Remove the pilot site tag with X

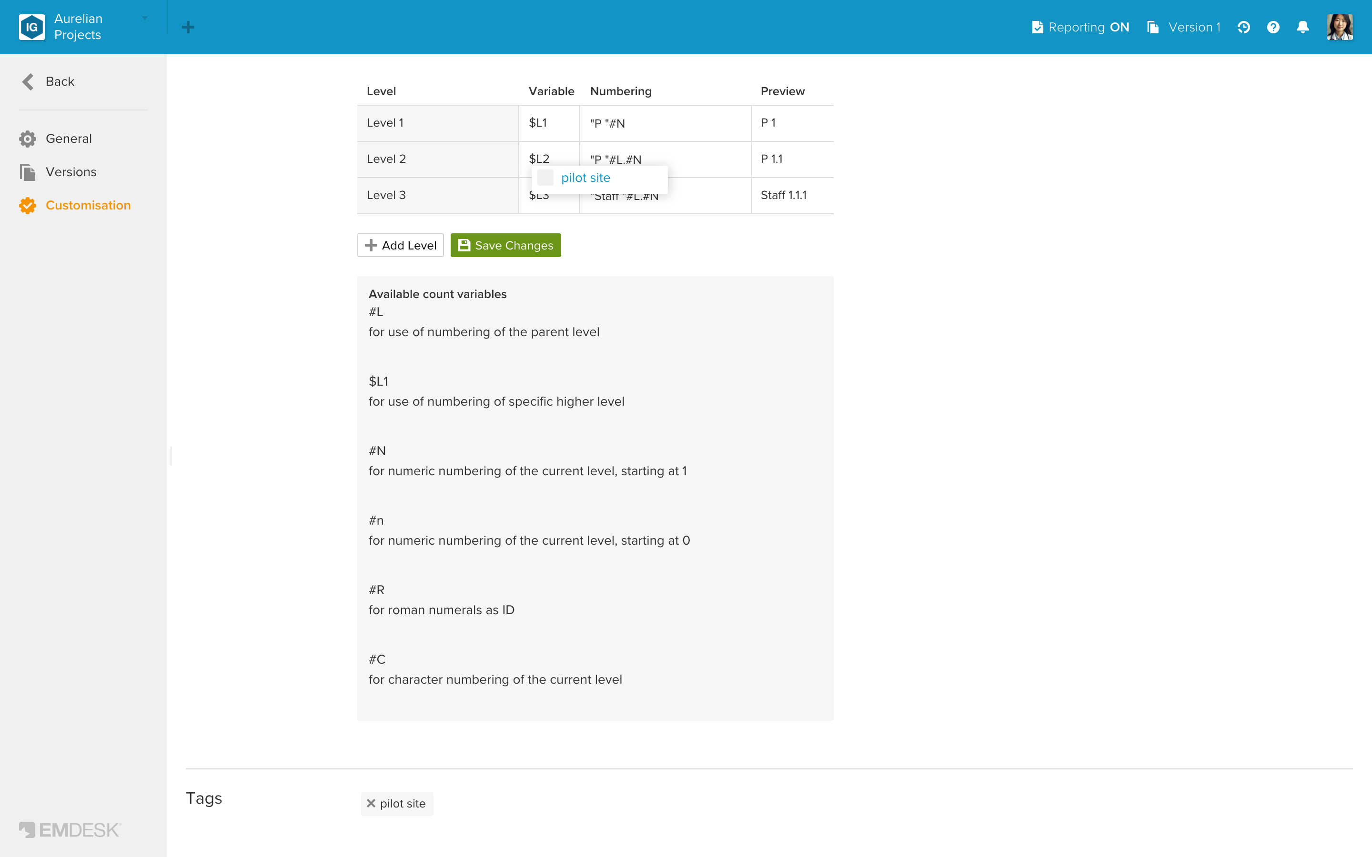click(x=371, y=803)
